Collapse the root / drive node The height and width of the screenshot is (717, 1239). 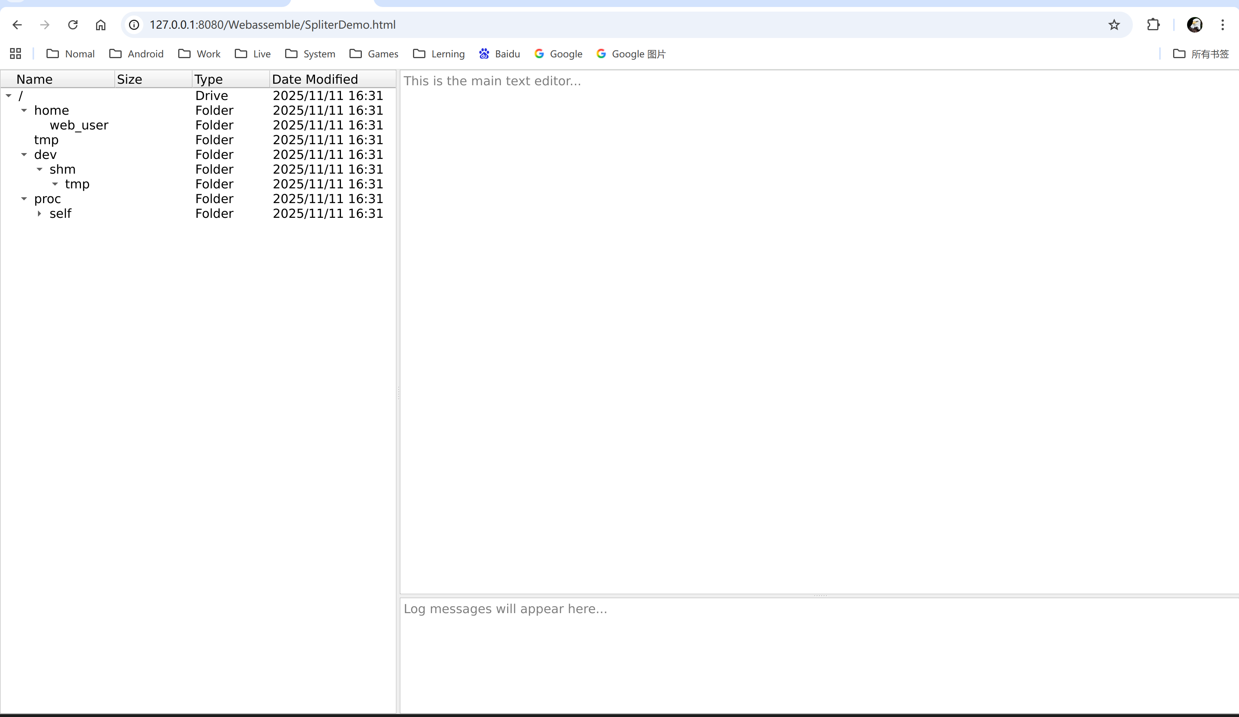[x=9, y=95]
